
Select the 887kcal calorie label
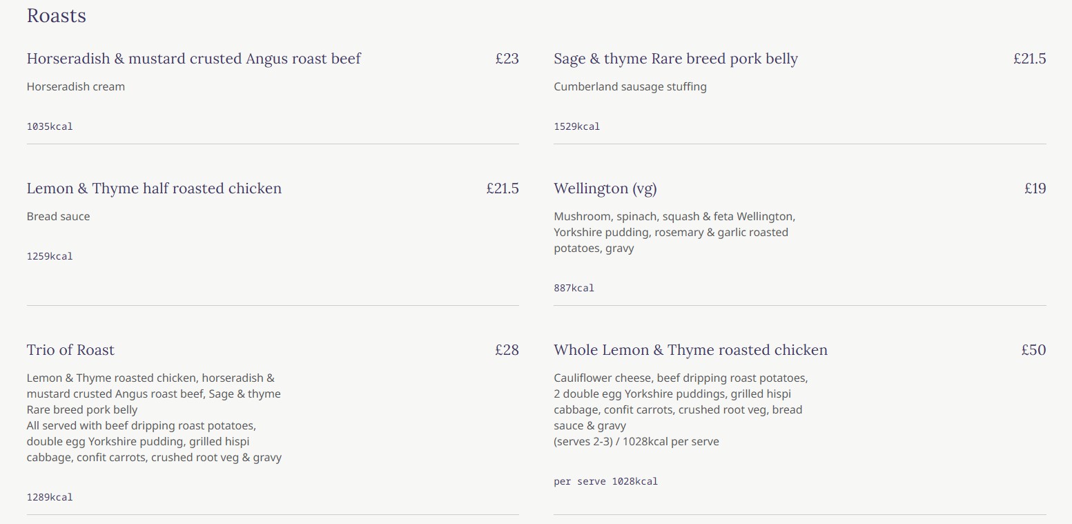574,288
